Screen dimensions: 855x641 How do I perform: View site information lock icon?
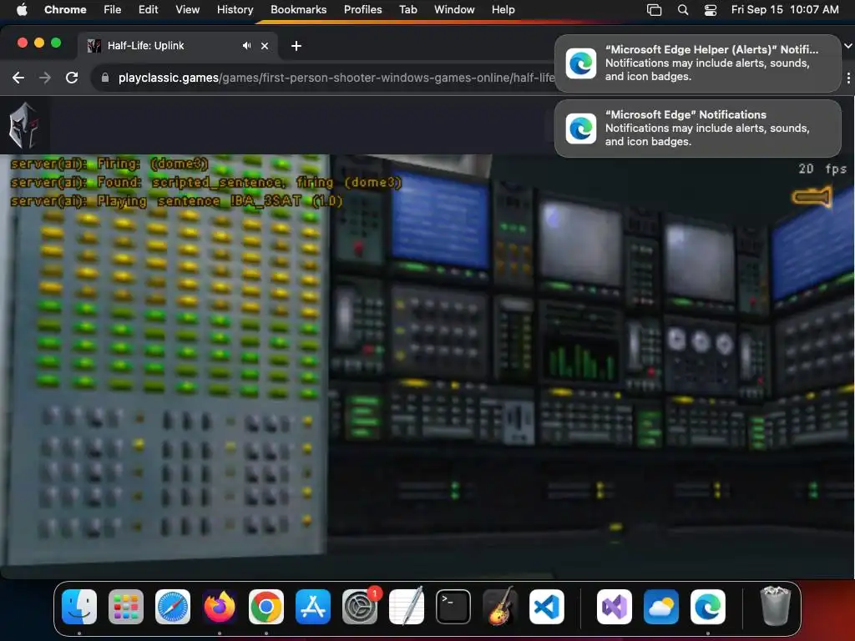click(105, 78)
